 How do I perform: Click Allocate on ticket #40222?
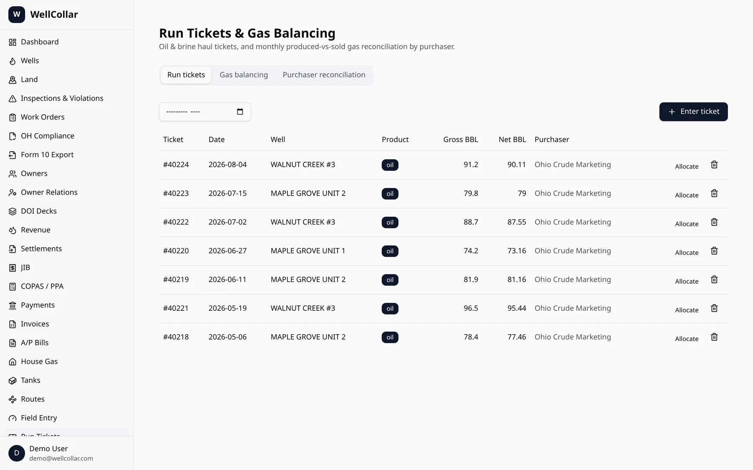(x=686, y=224)
